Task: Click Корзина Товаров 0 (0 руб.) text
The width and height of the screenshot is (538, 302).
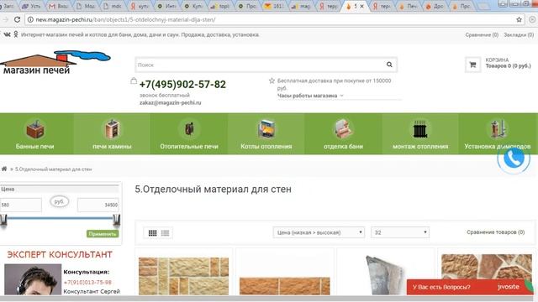Action: (508, 63)
